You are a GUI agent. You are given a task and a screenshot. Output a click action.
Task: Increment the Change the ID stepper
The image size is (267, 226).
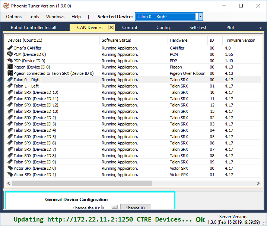tap(114, 207)
